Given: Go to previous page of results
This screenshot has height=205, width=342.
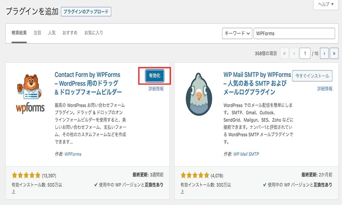Looking at the screenshot, I should (294, 53).
